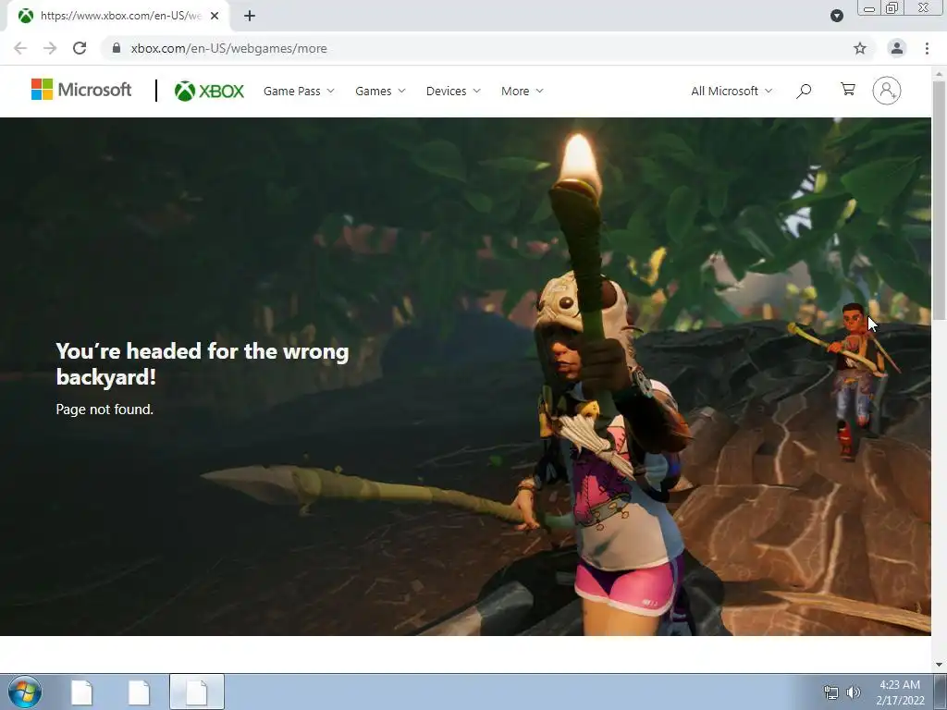947x710 pixels.
Task: Click the active third taskbar window icon
Action: [x=196, y=692]
